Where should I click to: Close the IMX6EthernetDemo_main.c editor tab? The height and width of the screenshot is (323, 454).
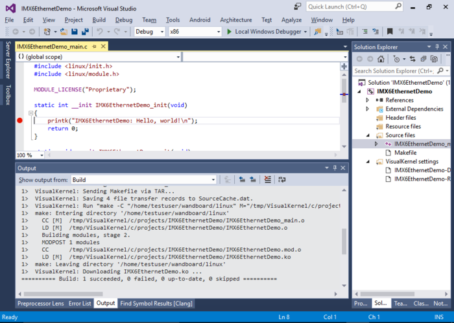pyautogui.click(x=103, y=47)
